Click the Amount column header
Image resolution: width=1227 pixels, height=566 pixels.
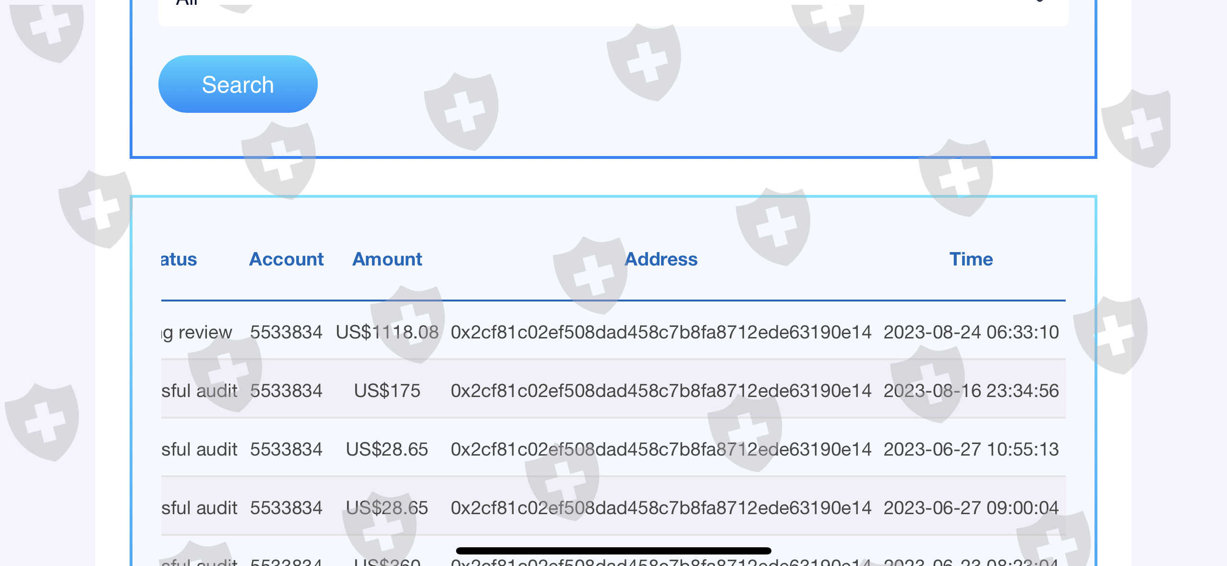click(387, 259)
